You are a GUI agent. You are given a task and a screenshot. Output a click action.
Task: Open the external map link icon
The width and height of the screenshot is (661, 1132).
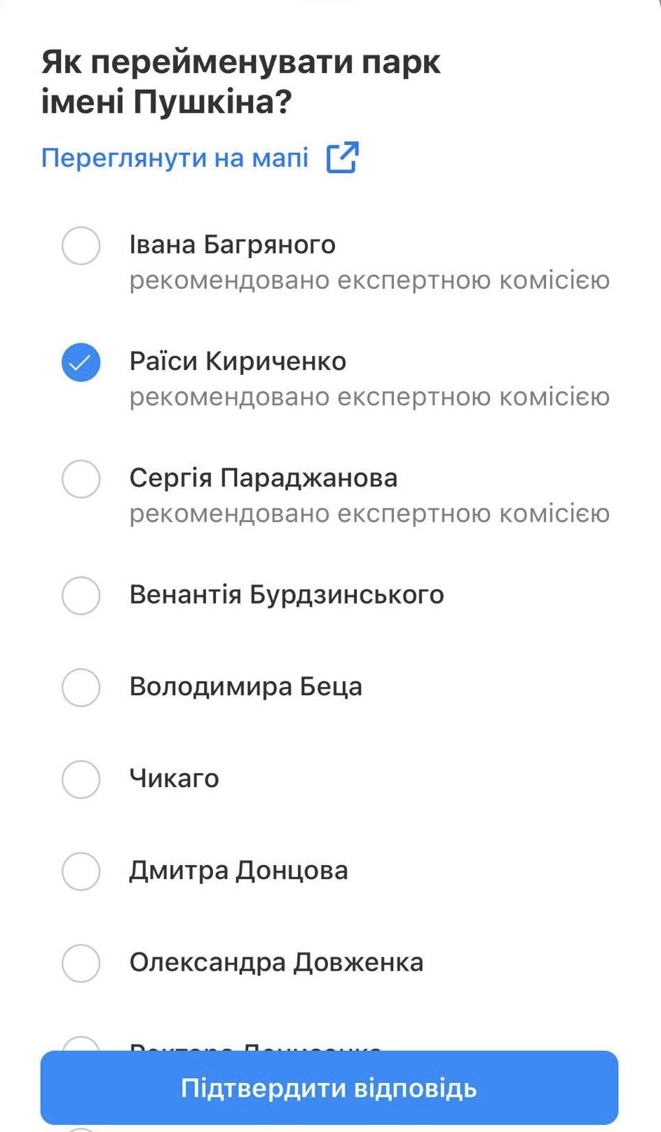click(x=342, y=157)
